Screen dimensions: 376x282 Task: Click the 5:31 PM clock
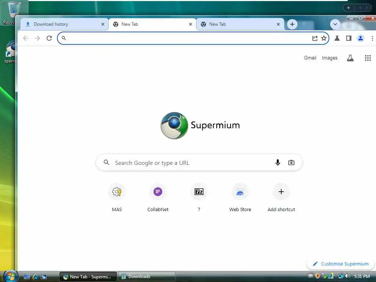[x=362, y=276]
